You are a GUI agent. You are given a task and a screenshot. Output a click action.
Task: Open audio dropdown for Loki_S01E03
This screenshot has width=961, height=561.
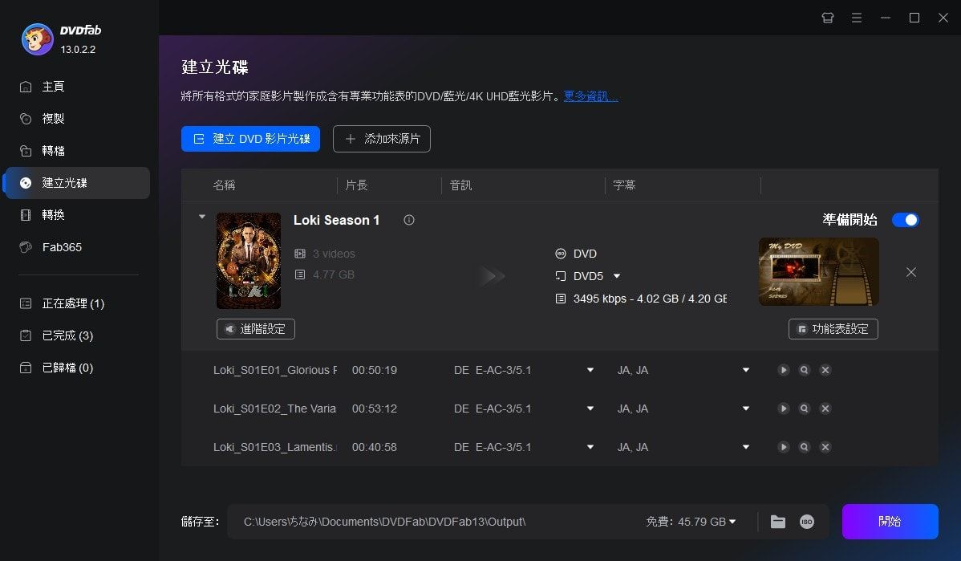[x=590, y=447]
